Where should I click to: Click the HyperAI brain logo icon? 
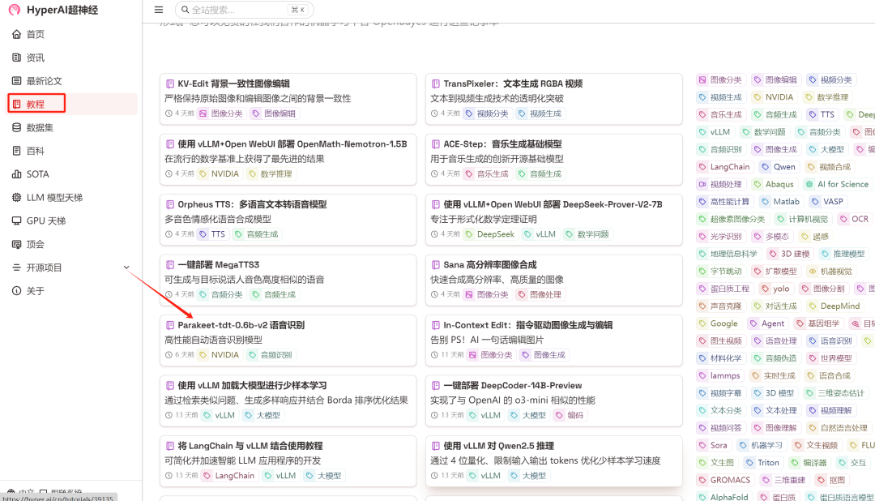pos(15,10)
